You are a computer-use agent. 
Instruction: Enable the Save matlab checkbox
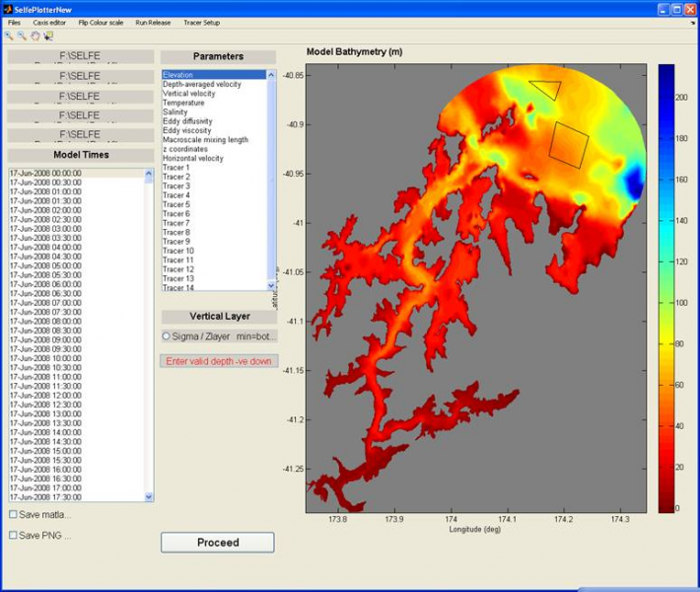pyautogui.click(x=13, y=514)
